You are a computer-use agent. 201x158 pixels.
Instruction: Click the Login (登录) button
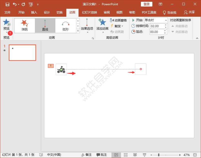147,4
